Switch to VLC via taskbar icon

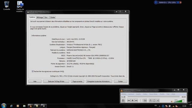coord(31,106)
